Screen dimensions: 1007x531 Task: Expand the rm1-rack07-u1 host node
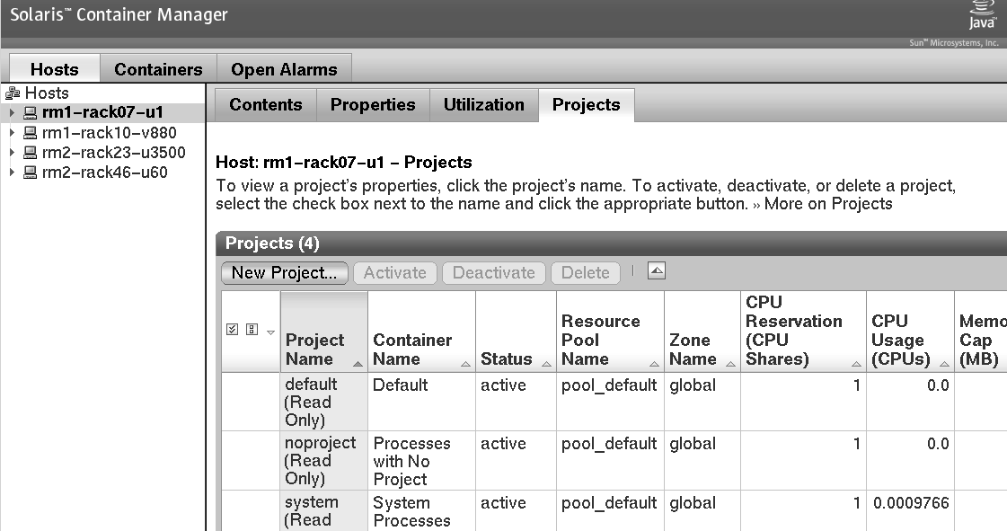pos(12,112)
